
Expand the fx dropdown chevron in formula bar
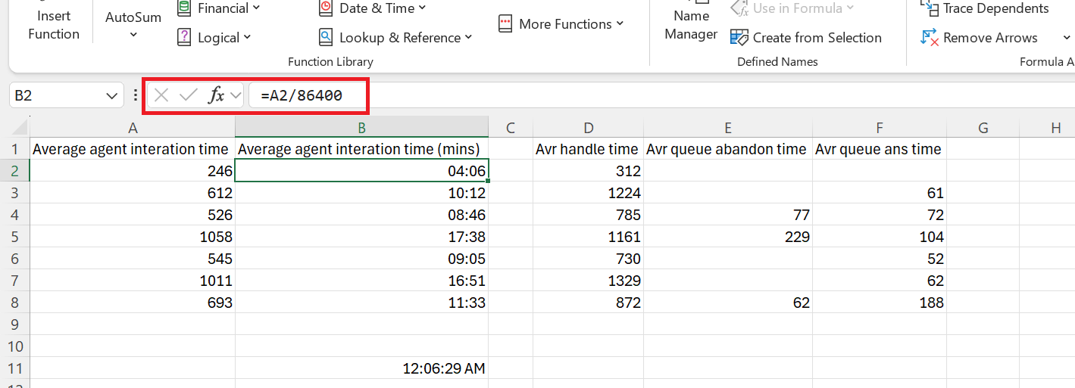(x=235, y=95)
